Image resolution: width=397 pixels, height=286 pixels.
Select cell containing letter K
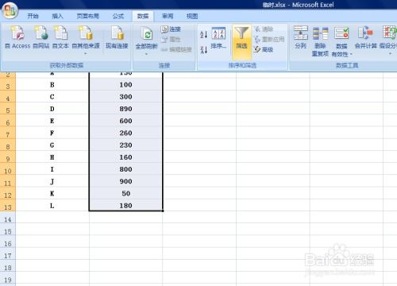(52, 194)
